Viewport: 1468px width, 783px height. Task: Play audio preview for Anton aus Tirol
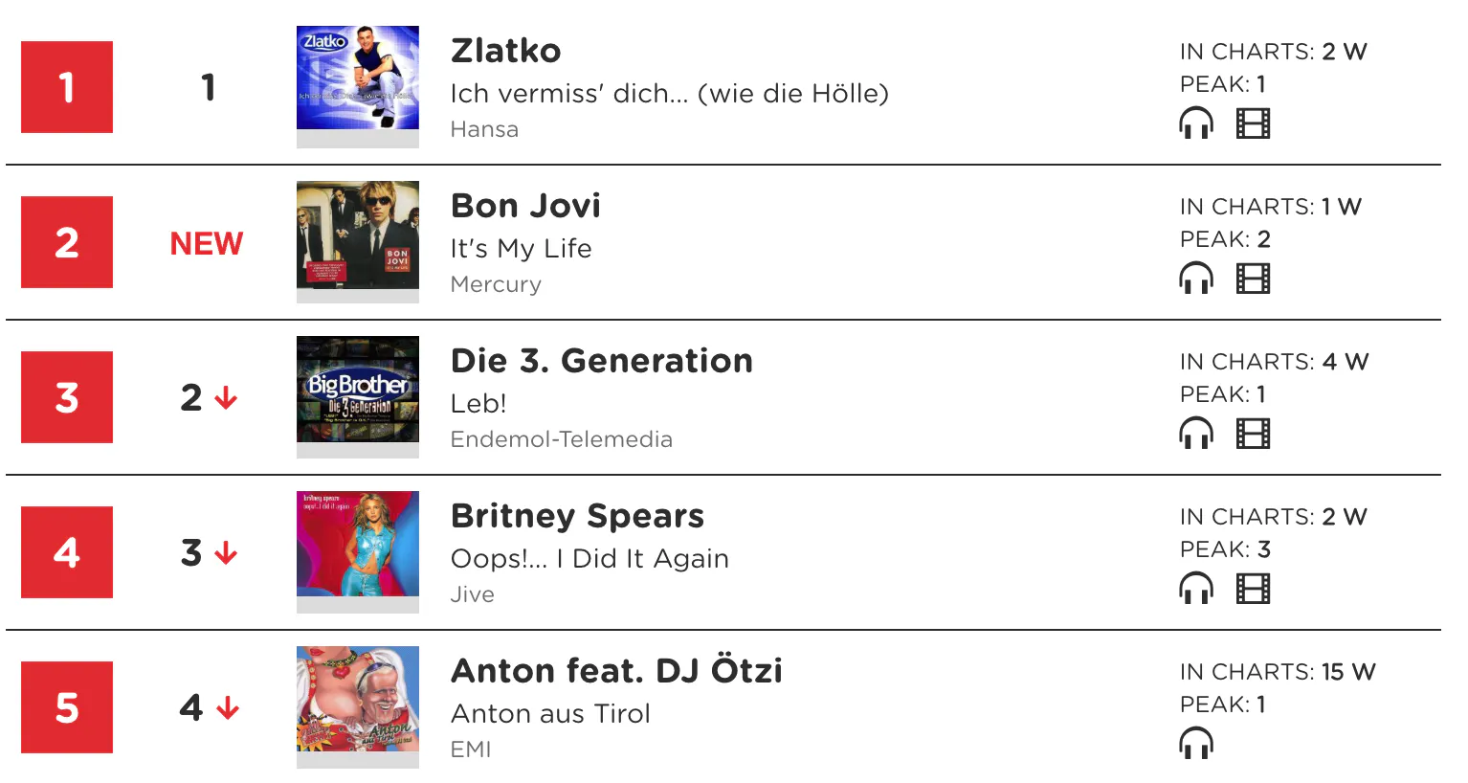click(x=1196, y=744)
